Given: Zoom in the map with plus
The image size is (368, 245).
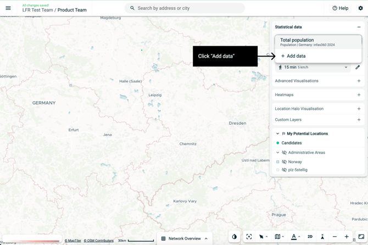Looking at the screenshot, I should tap(347, 237).
